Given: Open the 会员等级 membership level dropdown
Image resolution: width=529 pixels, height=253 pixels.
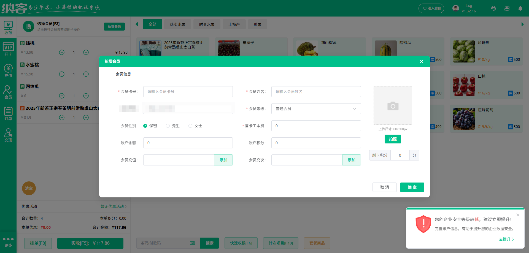Looking at the screenshot, I should tap(316, 109).
